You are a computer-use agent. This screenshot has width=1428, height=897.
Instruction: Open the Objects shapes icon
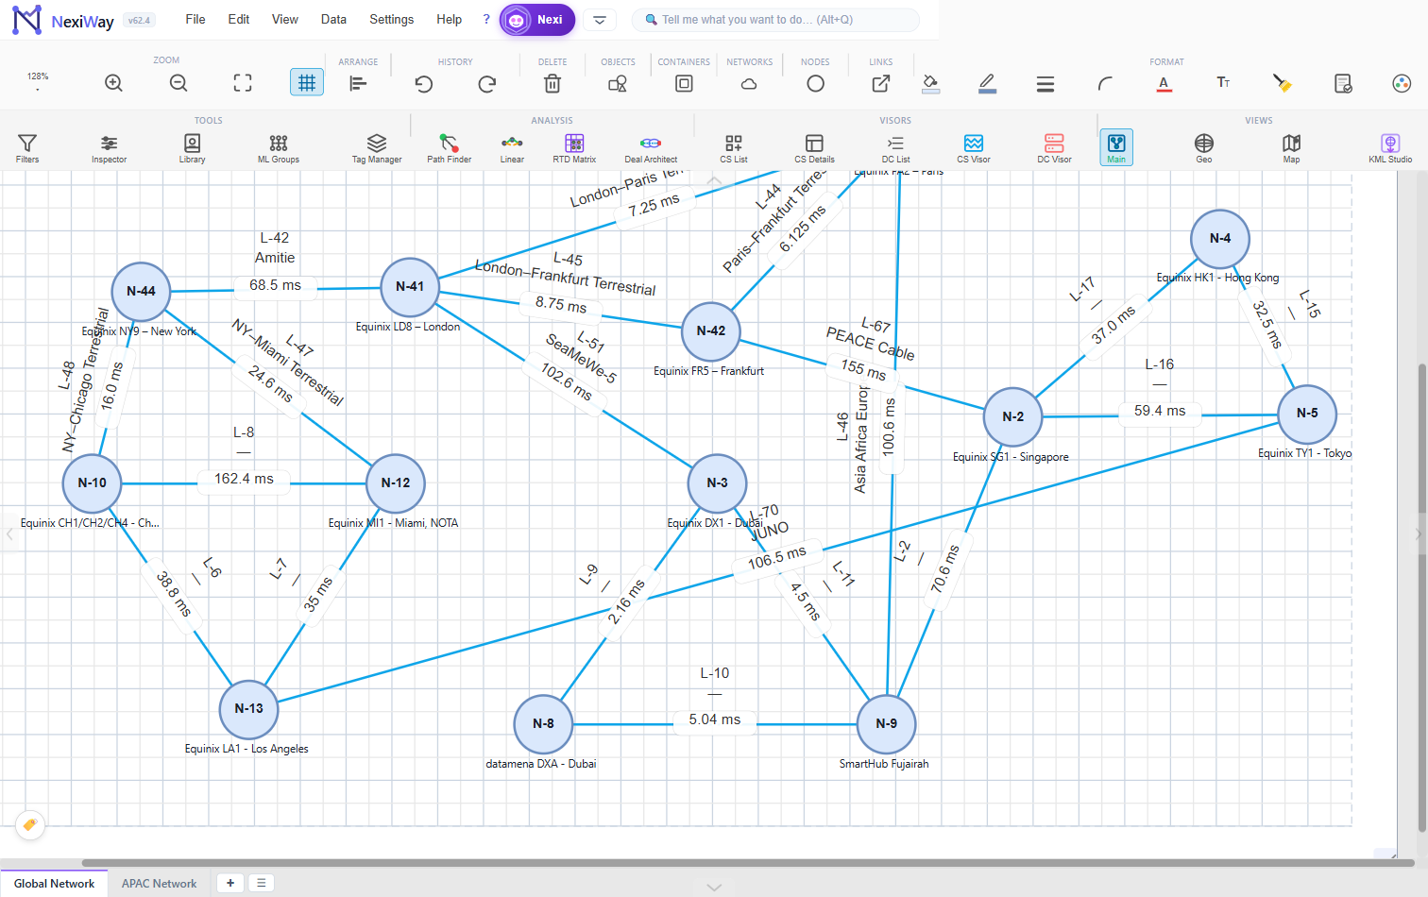tap(618, 83)
